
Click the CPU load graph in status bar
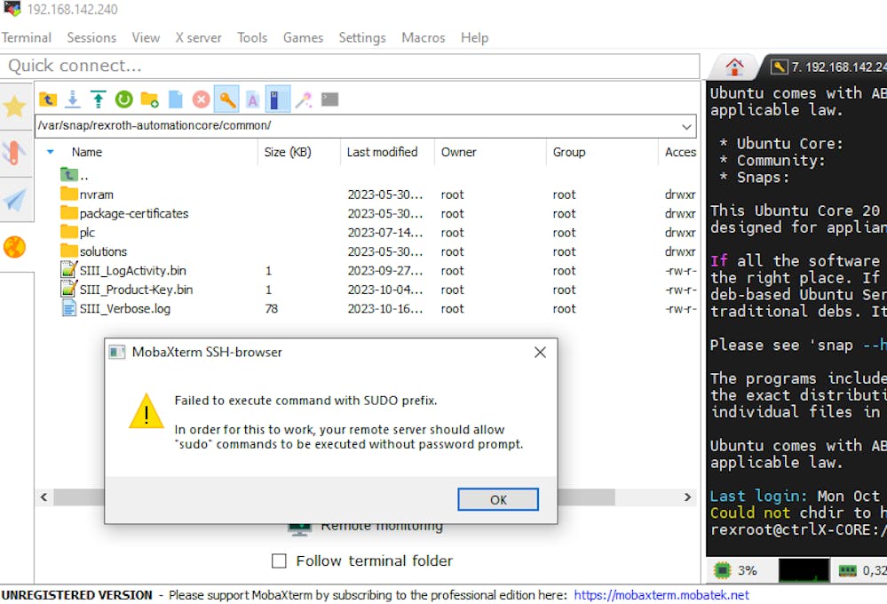[804, 570]
